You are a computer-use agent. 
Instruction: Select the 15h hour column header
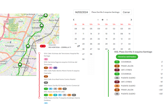point(129,24)
